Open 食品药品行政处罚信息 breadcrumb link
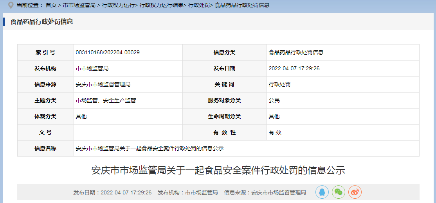Screen dimensions: 436x203 tap(242, 5)
